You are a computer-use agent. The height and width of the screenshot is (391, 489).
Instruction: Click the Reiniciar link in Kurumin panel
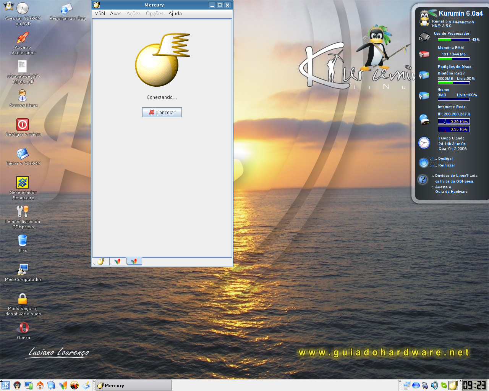point(446,165)
